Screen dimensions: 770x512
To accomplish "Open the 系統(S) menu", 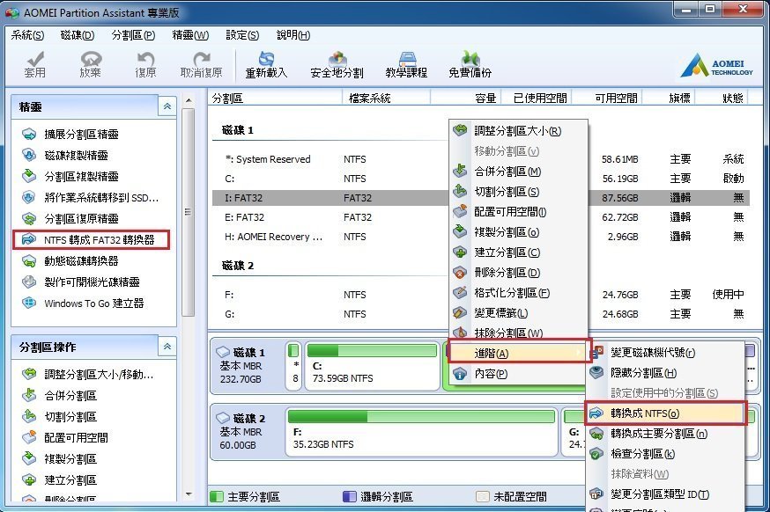I will 27,35.
